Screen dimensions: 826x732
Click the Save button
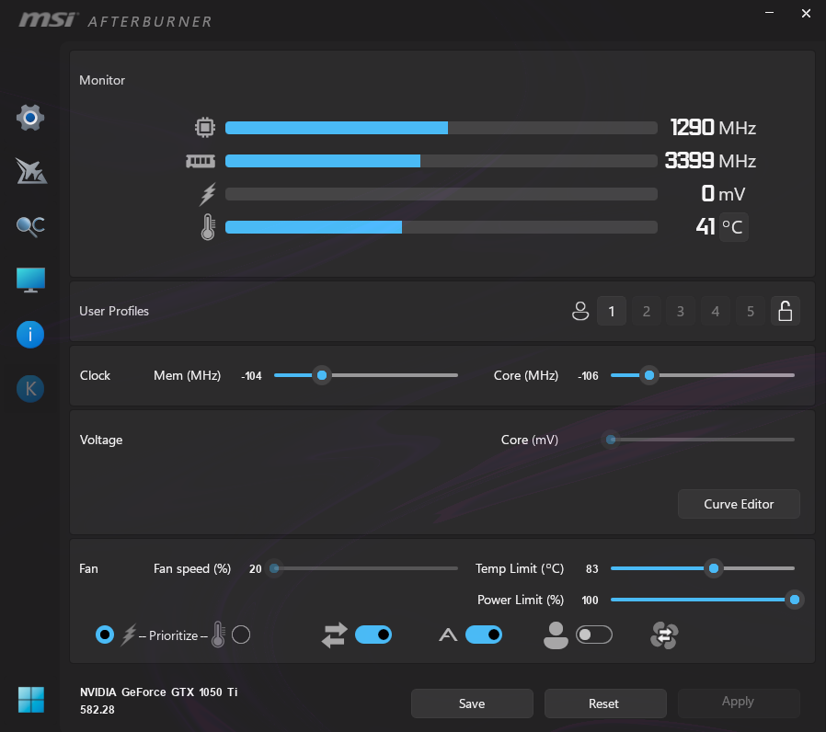pos(472,703)
